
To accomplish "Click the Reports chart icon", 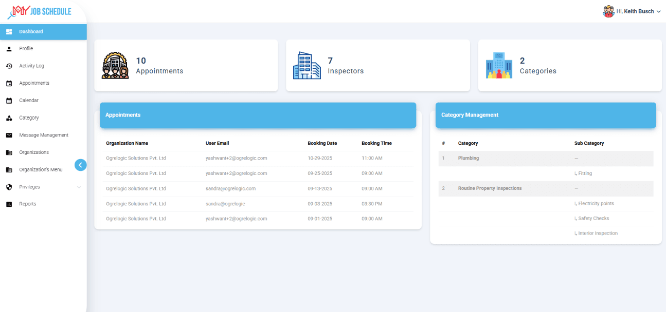I will coord(9,204).
